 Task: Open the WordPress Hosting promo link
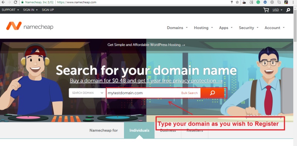pyautogui.click(x=146, y=45)
